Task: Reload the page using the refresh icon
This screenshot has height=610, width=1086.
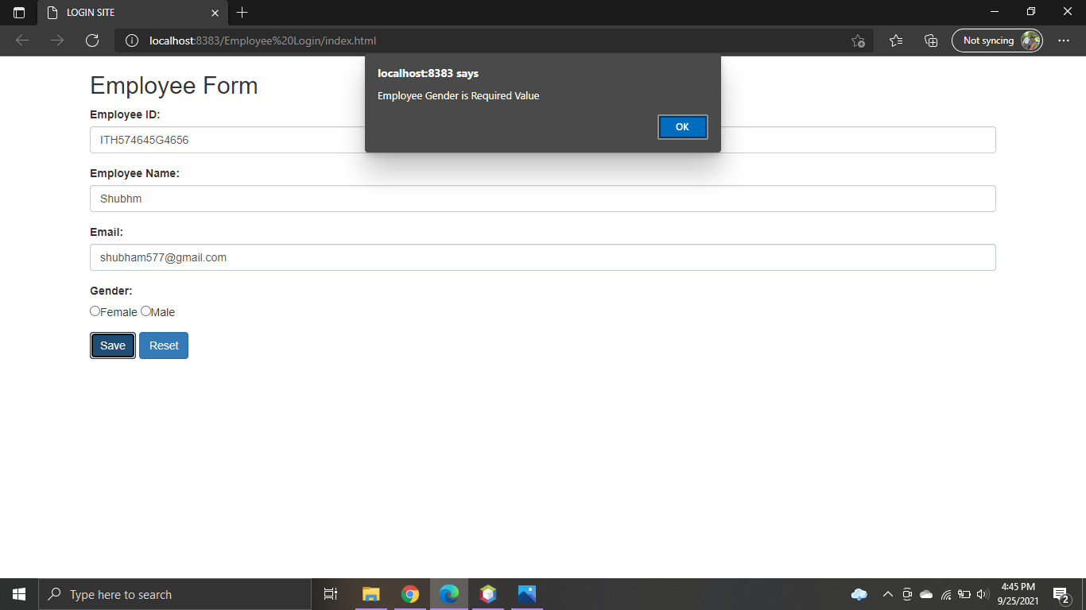Action: pyautogui.click(x=91, y=41)
